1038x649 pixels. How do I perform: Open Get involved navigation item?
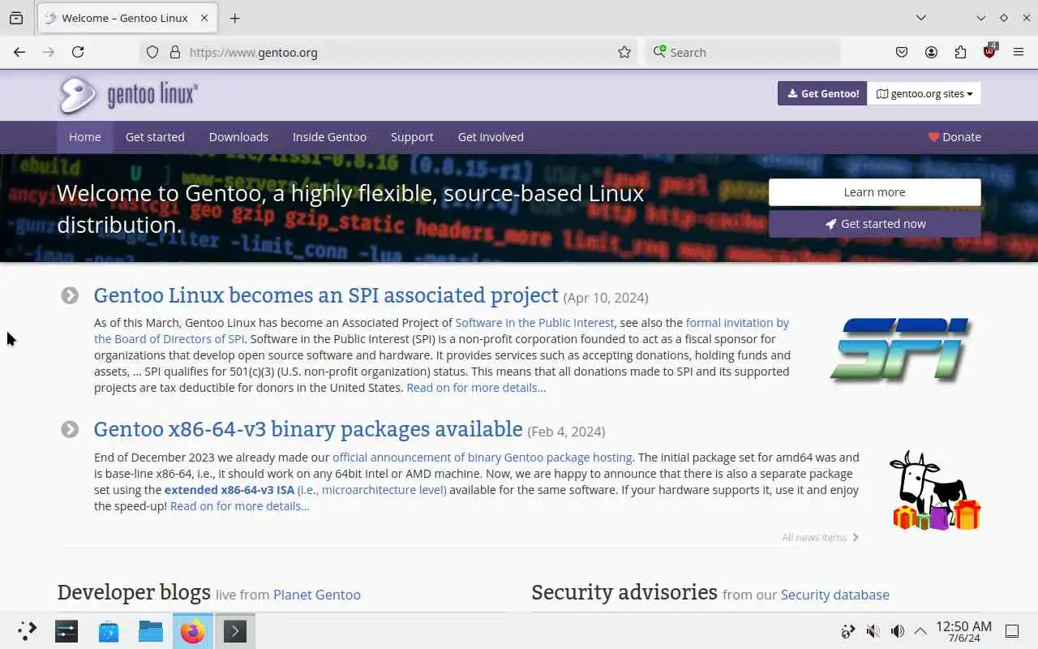pos(491,137)
